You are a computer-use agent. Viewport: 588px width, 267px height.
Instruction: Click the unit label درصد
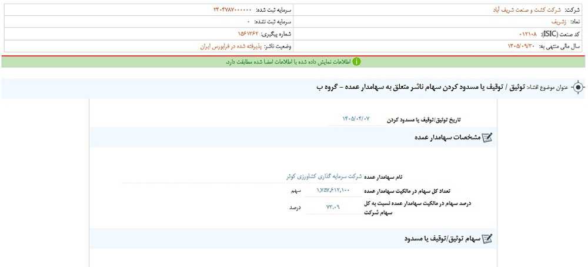point(295,208)
